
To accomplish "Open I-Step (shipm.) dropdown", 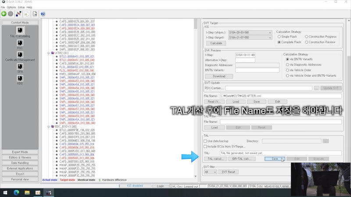I will (250, 32).
